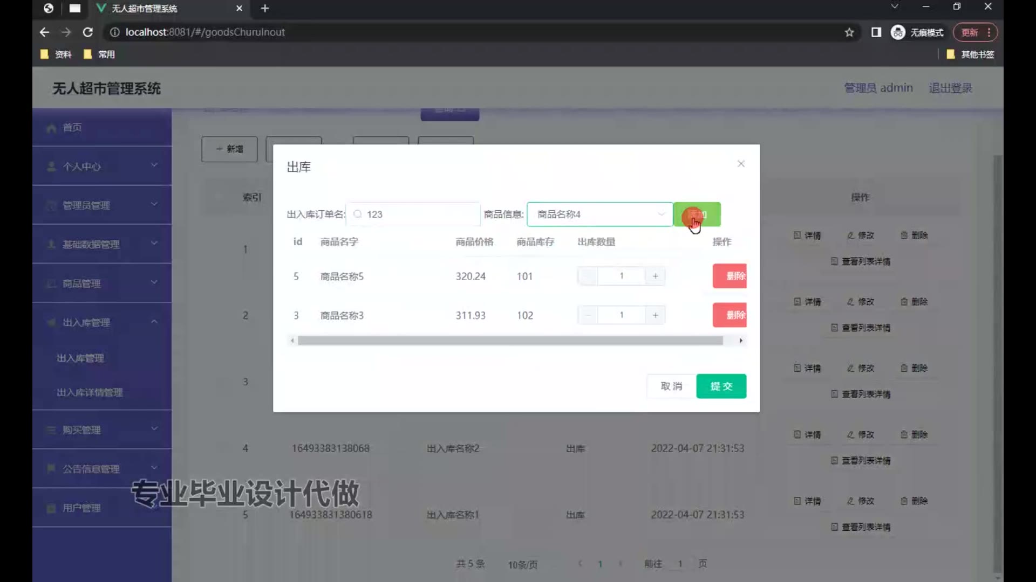Open the 商品信息 dropdown showing 商品名称4
This screenshot has height=582, width=1036.
599,214
